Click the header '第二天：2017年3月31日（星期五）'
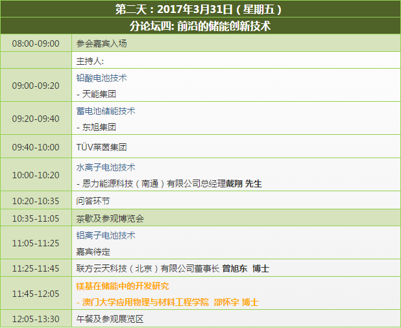Image resolution: width=401 pixels, height=328 pixels. pyautogui.click(x=199, y=10)
